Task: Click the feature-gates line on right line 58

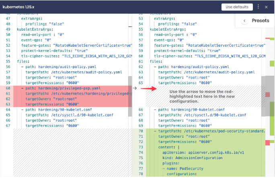Action: (x=209, y=46)
